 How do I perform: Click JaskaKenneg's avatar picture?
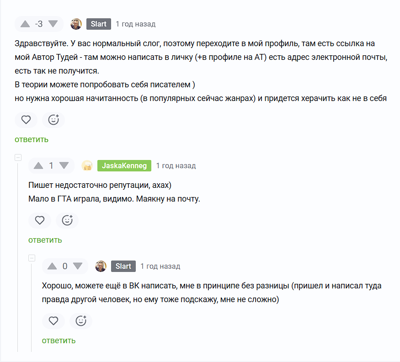click(87, 165)
